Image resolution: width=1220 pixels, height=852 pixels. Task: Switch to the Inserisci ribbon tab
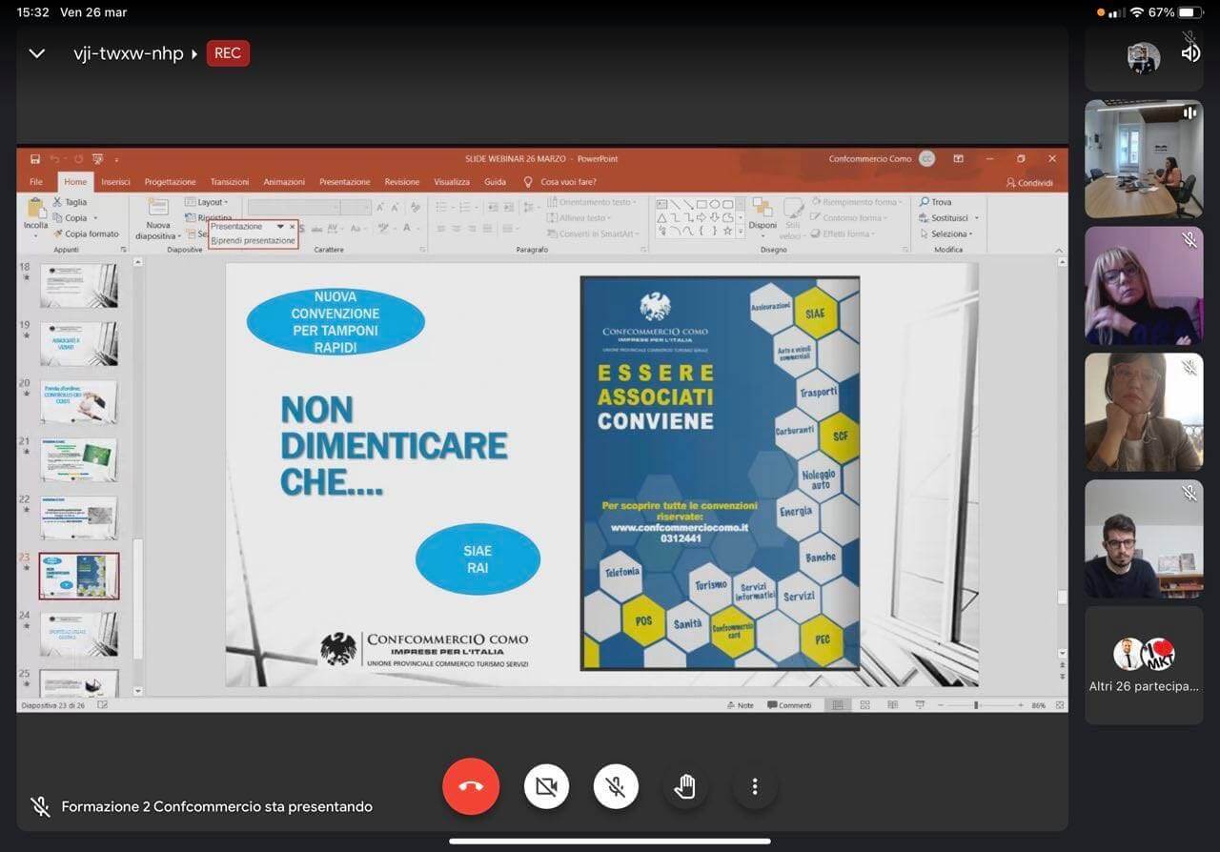click(115, 182)
